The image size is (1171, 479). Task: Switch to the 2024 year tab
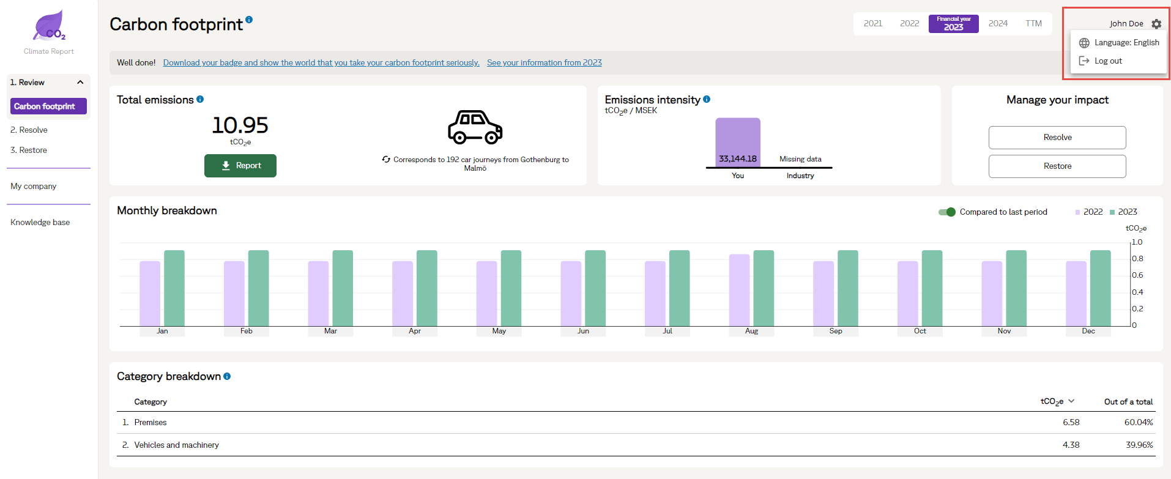(998, 24)
